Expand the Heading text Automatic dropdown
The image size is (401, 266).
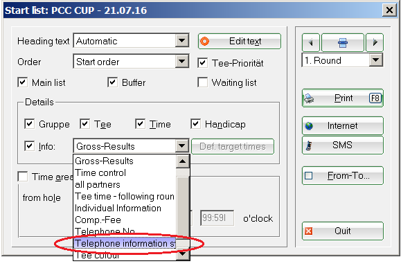click(182, 40)
